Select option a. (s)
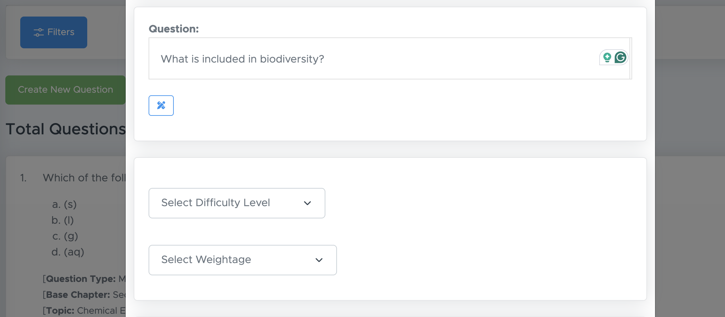This screenshot has width=725, height=317. pyautogui.click(x=64, y=204)
